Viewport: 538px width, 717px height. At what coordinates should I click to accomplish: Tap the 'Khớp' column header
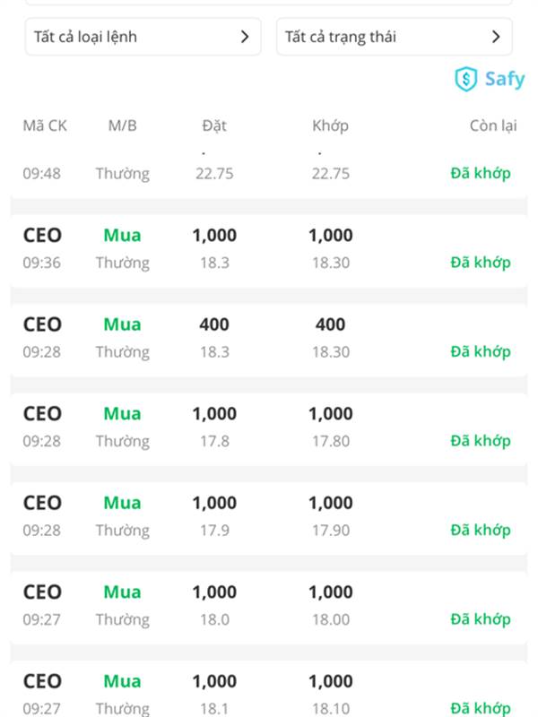pyautogui.click(x=330, y=125)
